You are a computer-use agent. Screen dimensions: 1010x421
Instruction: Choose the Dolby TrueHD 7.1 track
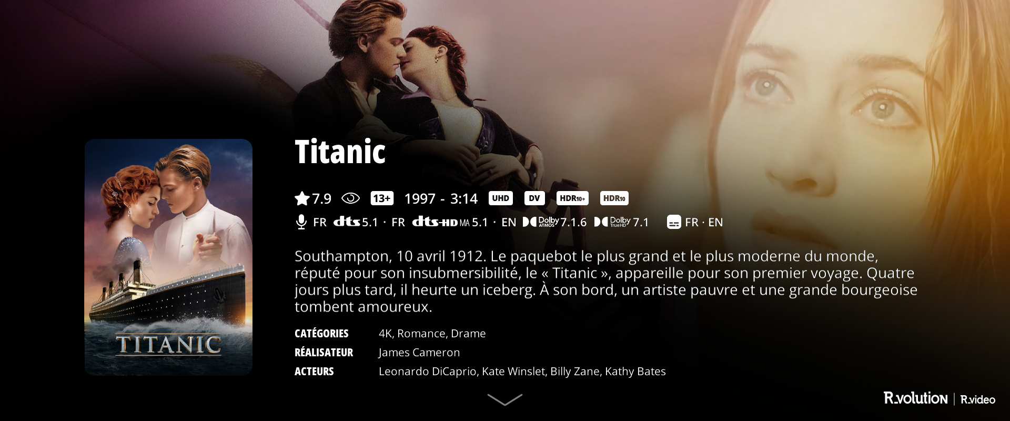pyautogui.click(x=621, y=222)
